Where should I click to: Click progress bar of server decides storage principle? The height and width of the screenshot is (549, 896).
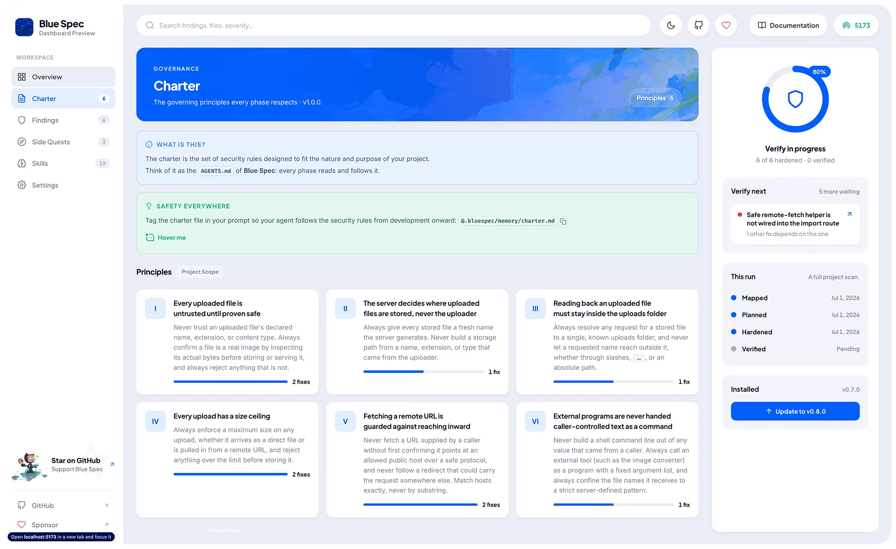tap(423, 372)
